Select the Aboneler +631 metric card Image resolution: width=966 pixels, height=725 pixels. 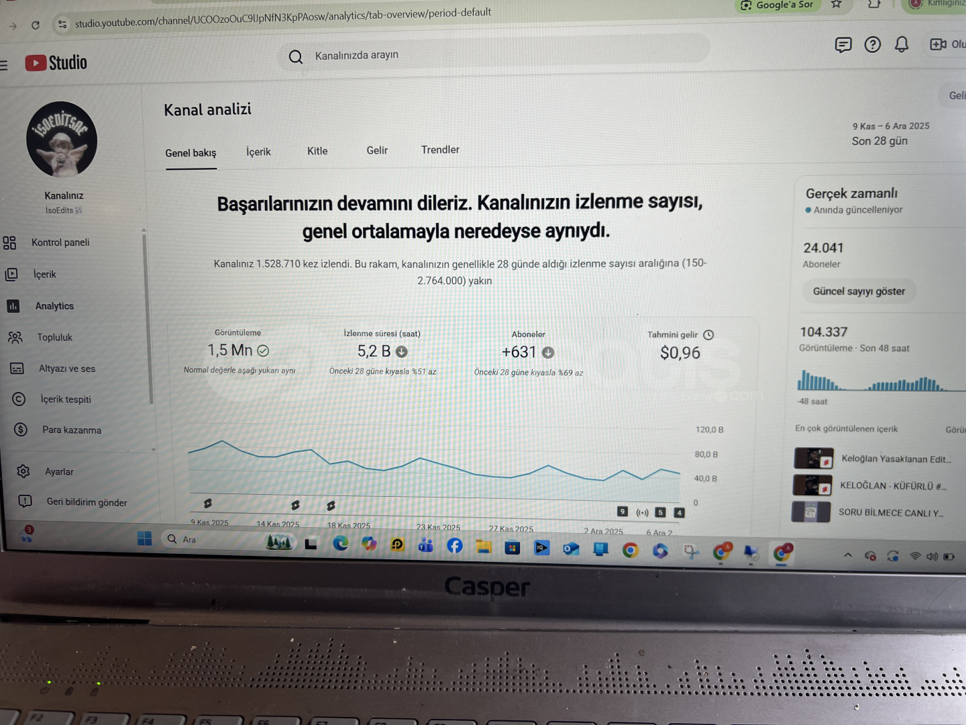click(528, 353)
